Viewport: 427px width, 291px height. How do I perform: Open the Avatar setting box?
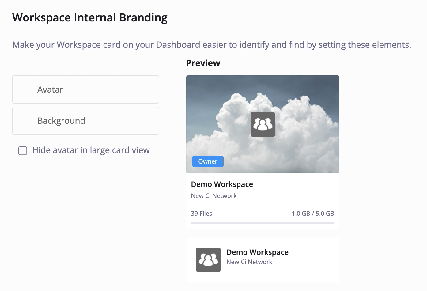[86, 89]
